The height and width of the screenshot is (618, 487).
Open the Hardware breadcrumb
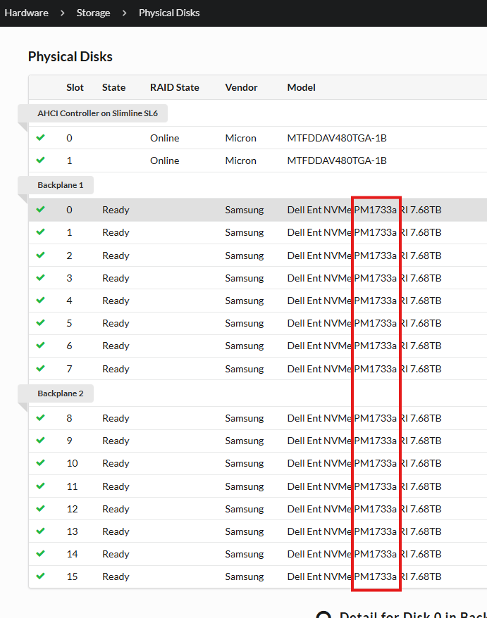[27, 13]
